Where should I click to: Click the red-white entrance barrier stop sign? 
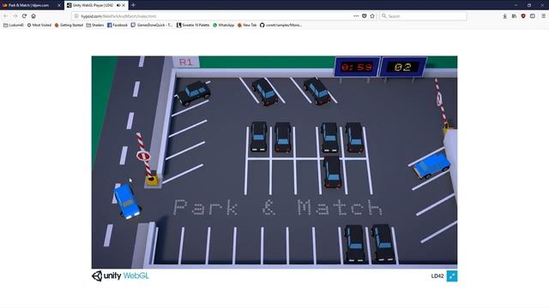point(143,156)
